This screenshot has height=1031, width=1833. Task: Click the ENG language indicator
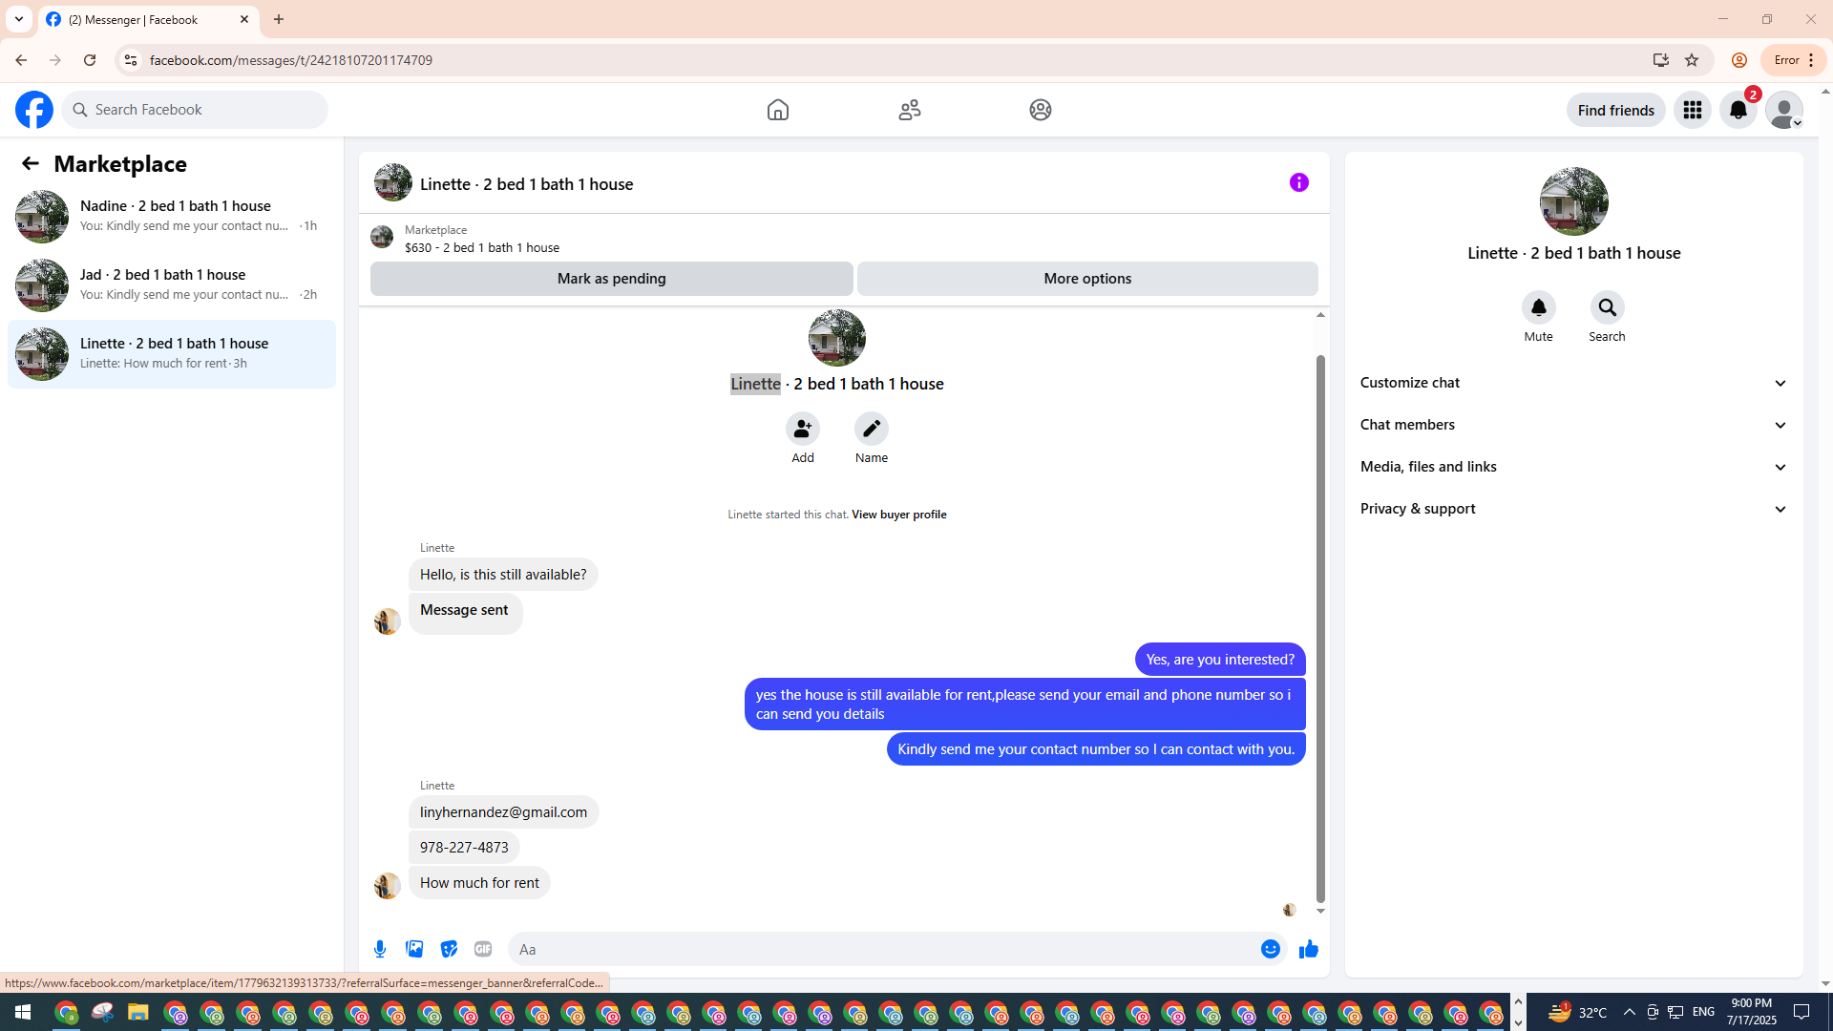[1704, 1012]
